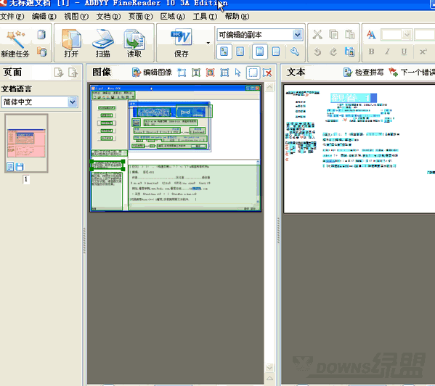Screen dimensions: 435x386
Task: Select the draw picture area tool
Action: pyautogui.click(x=211, y=73)
